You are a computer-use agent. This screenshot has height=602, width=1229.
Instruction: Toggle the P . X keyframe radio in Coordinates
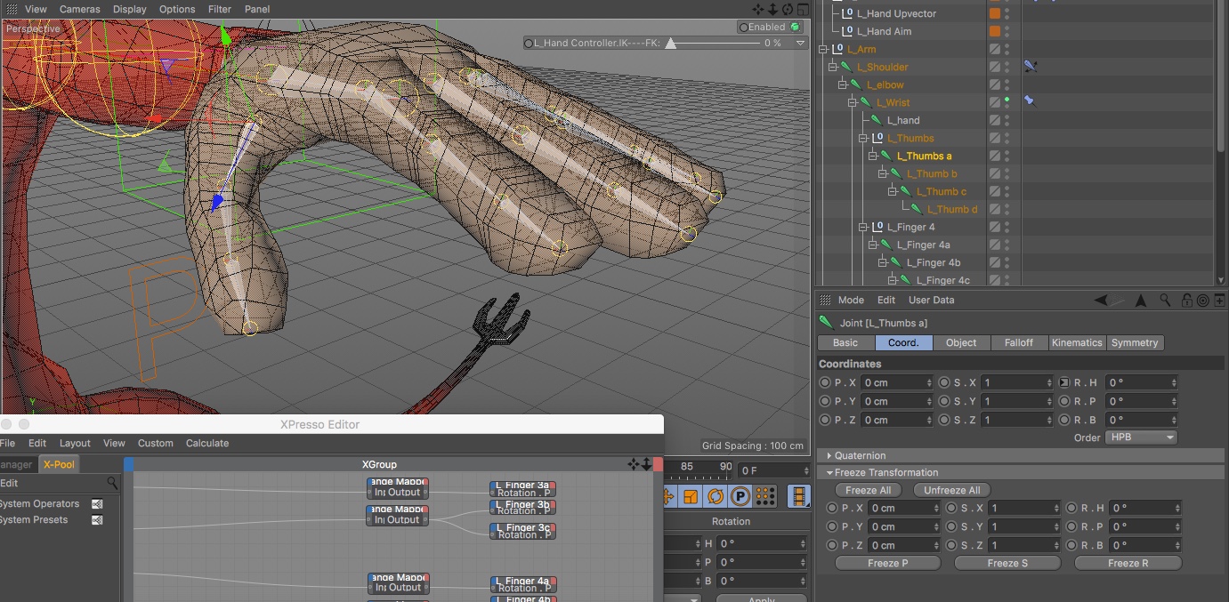825,382
